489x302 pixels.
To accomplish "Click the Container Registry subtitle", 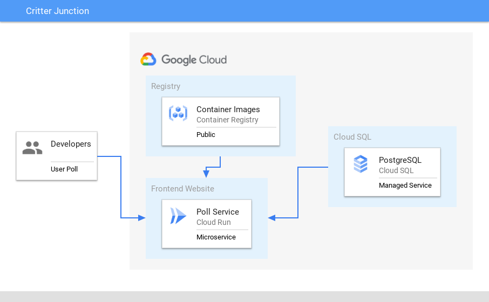I will click(x=227, y=120).
